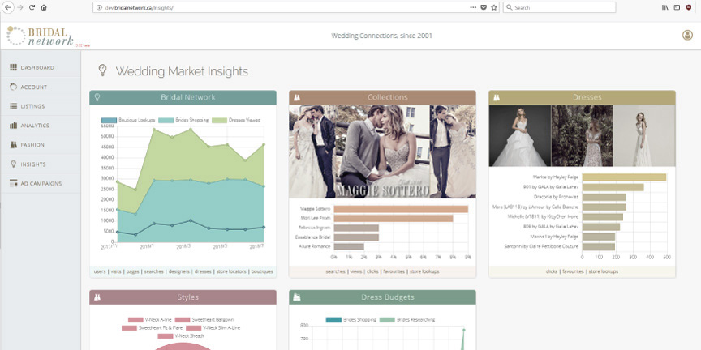Click the Bridal Network logo
Viewport: 701px width, 350px height.
pos(41,36)
